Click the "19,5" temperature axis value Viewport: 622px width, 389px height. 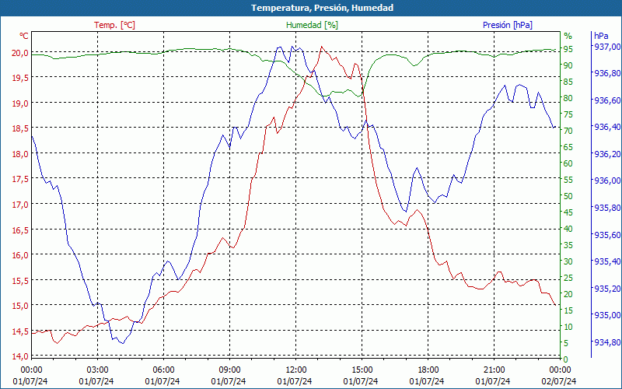(x=20, y=79)
